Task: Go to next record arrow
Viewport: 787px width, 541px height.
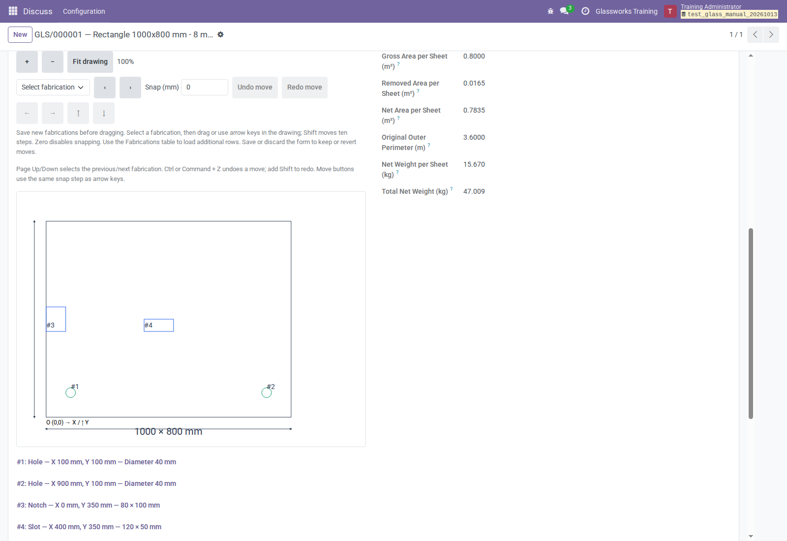Action: [771, 34]
